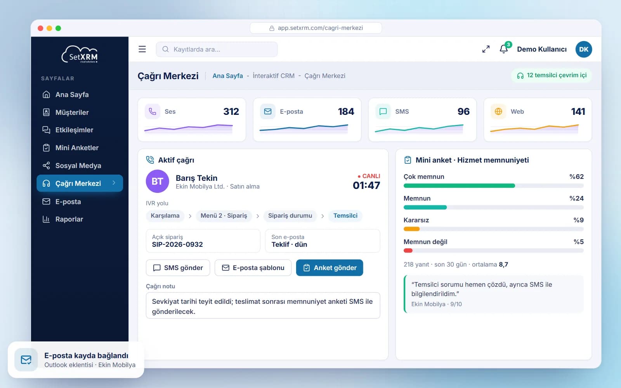Click the Sipariş durumu IVR chip

click(290, 216)
